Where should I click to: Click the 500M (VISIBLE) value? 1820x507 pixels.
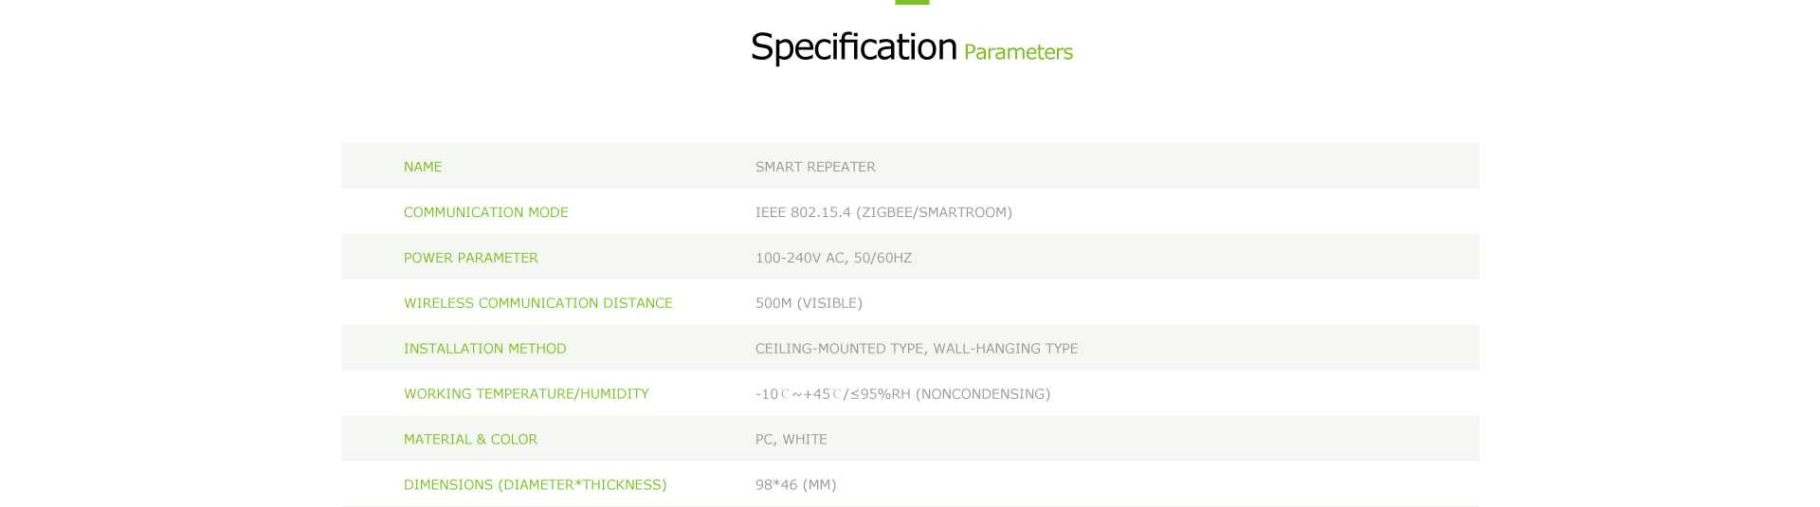[x=809, y=303]
